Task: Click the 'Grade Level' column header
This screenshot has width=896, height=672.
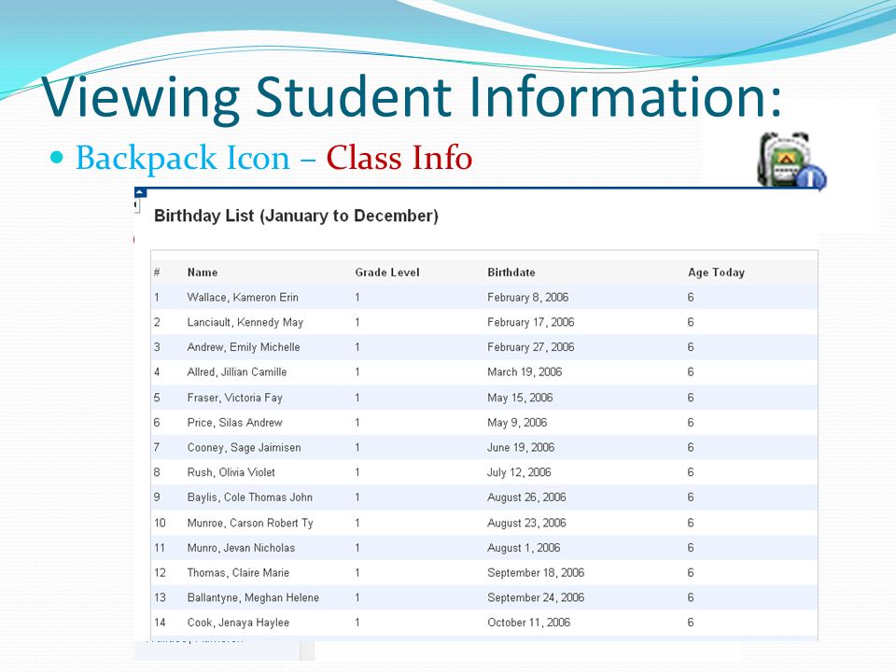Action: click(386, 273)
